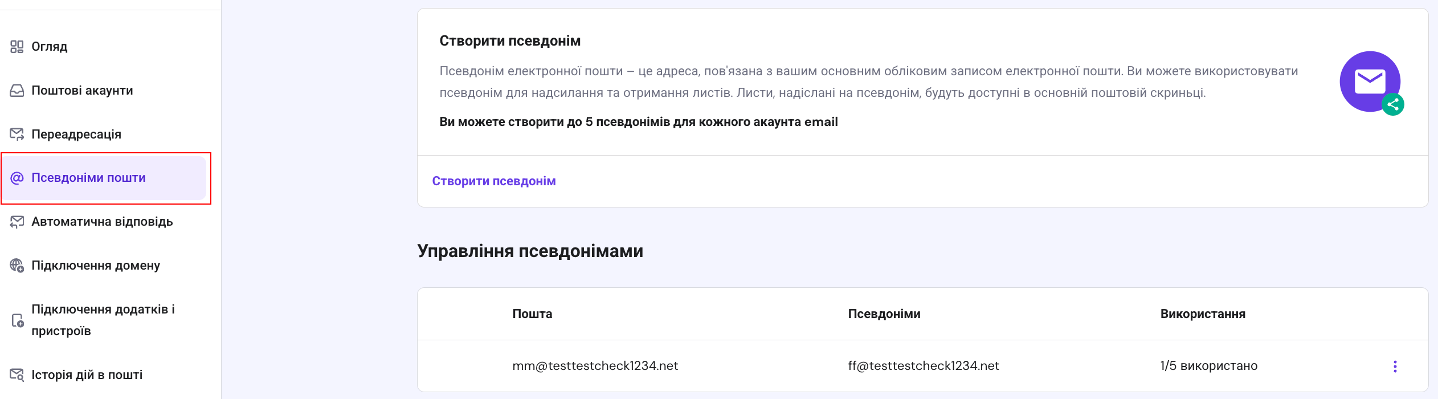
Task: Click the device icon beside Підключення додатків і пристроїв
Action: pyautogui.click(x=17, y=320)
